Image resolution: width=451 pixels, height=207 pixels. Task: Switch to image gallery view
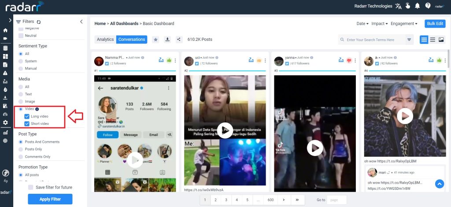[x=441, y=40]
